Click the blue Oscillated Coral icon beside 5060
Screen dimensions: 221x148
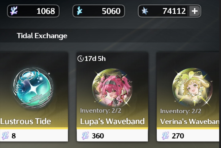coord(80,11)
